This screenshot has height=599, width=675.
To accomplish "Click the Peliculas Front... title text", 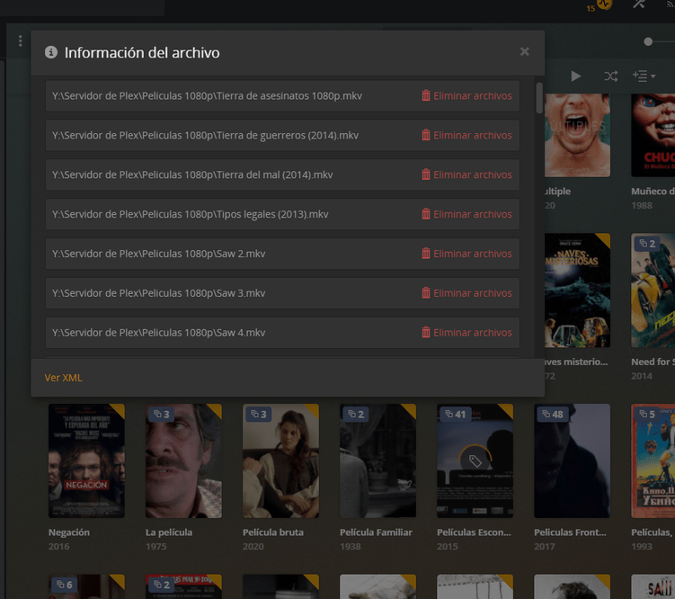I will point(570,532).
